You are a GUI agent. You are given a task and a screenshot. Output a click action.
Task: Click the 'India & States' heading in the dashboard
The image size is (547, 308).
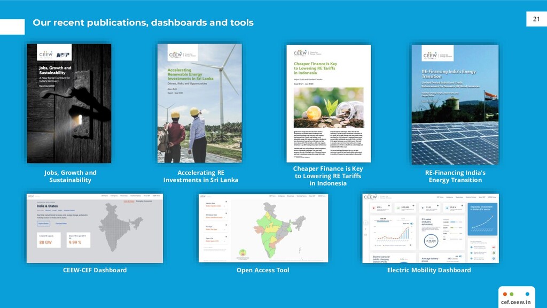pos(48,206)
